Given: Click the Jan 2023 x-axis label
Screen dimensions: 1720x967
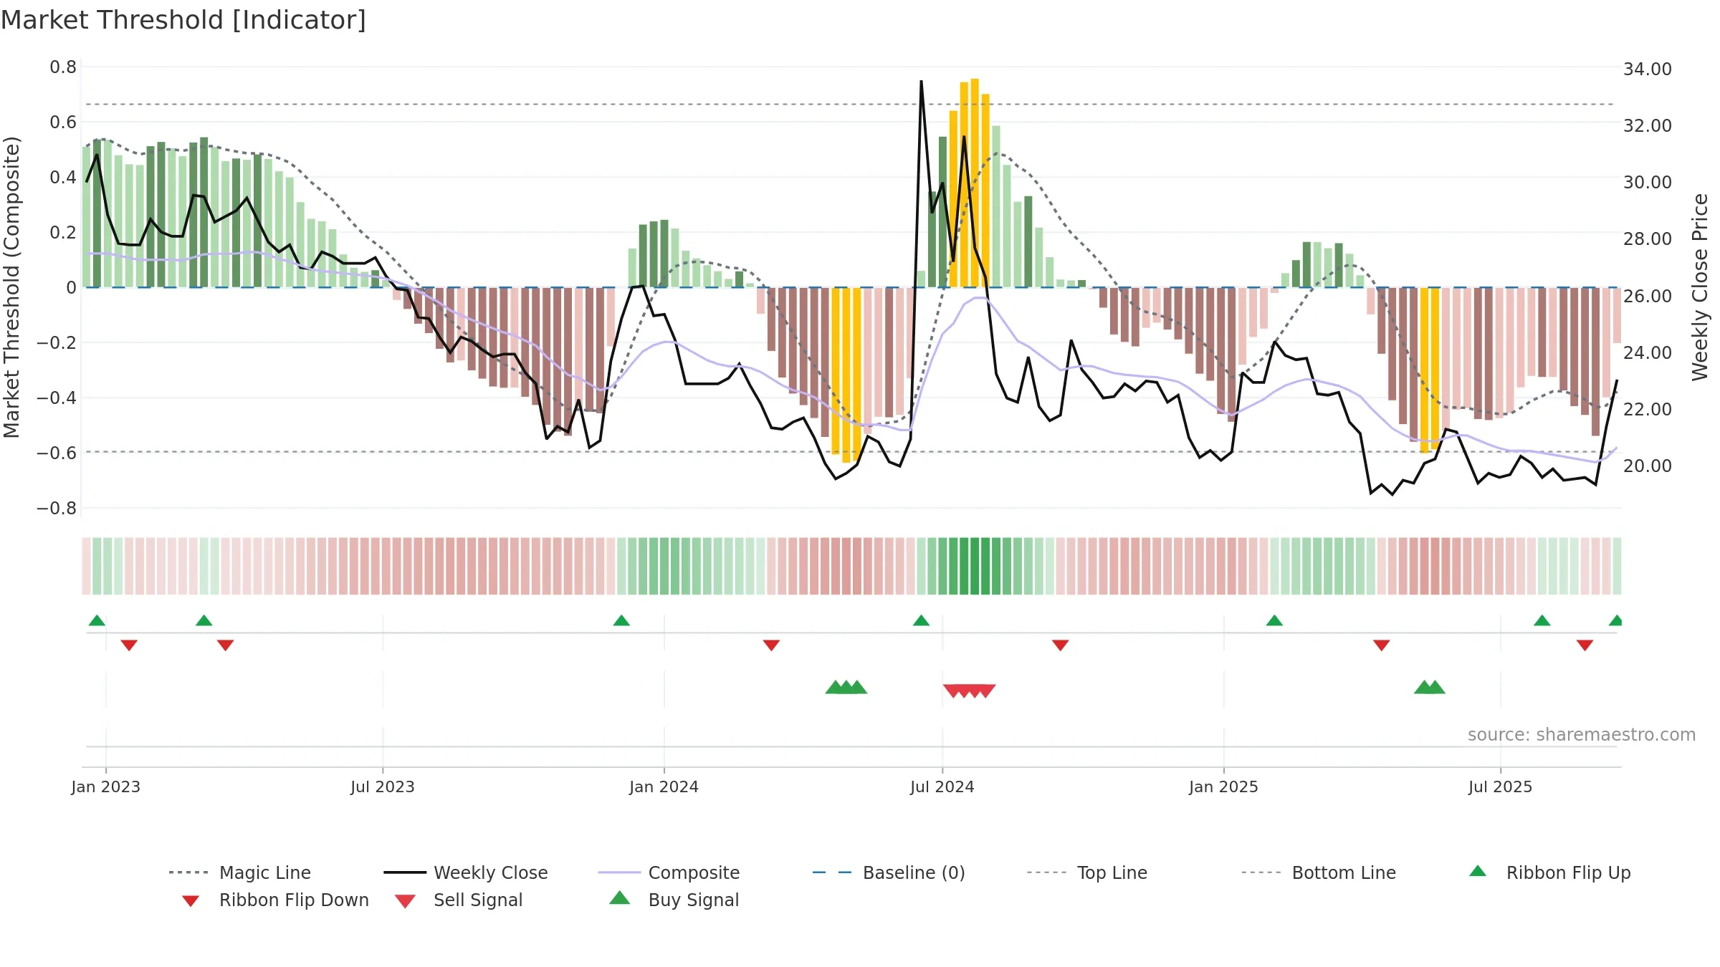Looking at the screenshot, I should pyautogui.click(x=106, y=786).
